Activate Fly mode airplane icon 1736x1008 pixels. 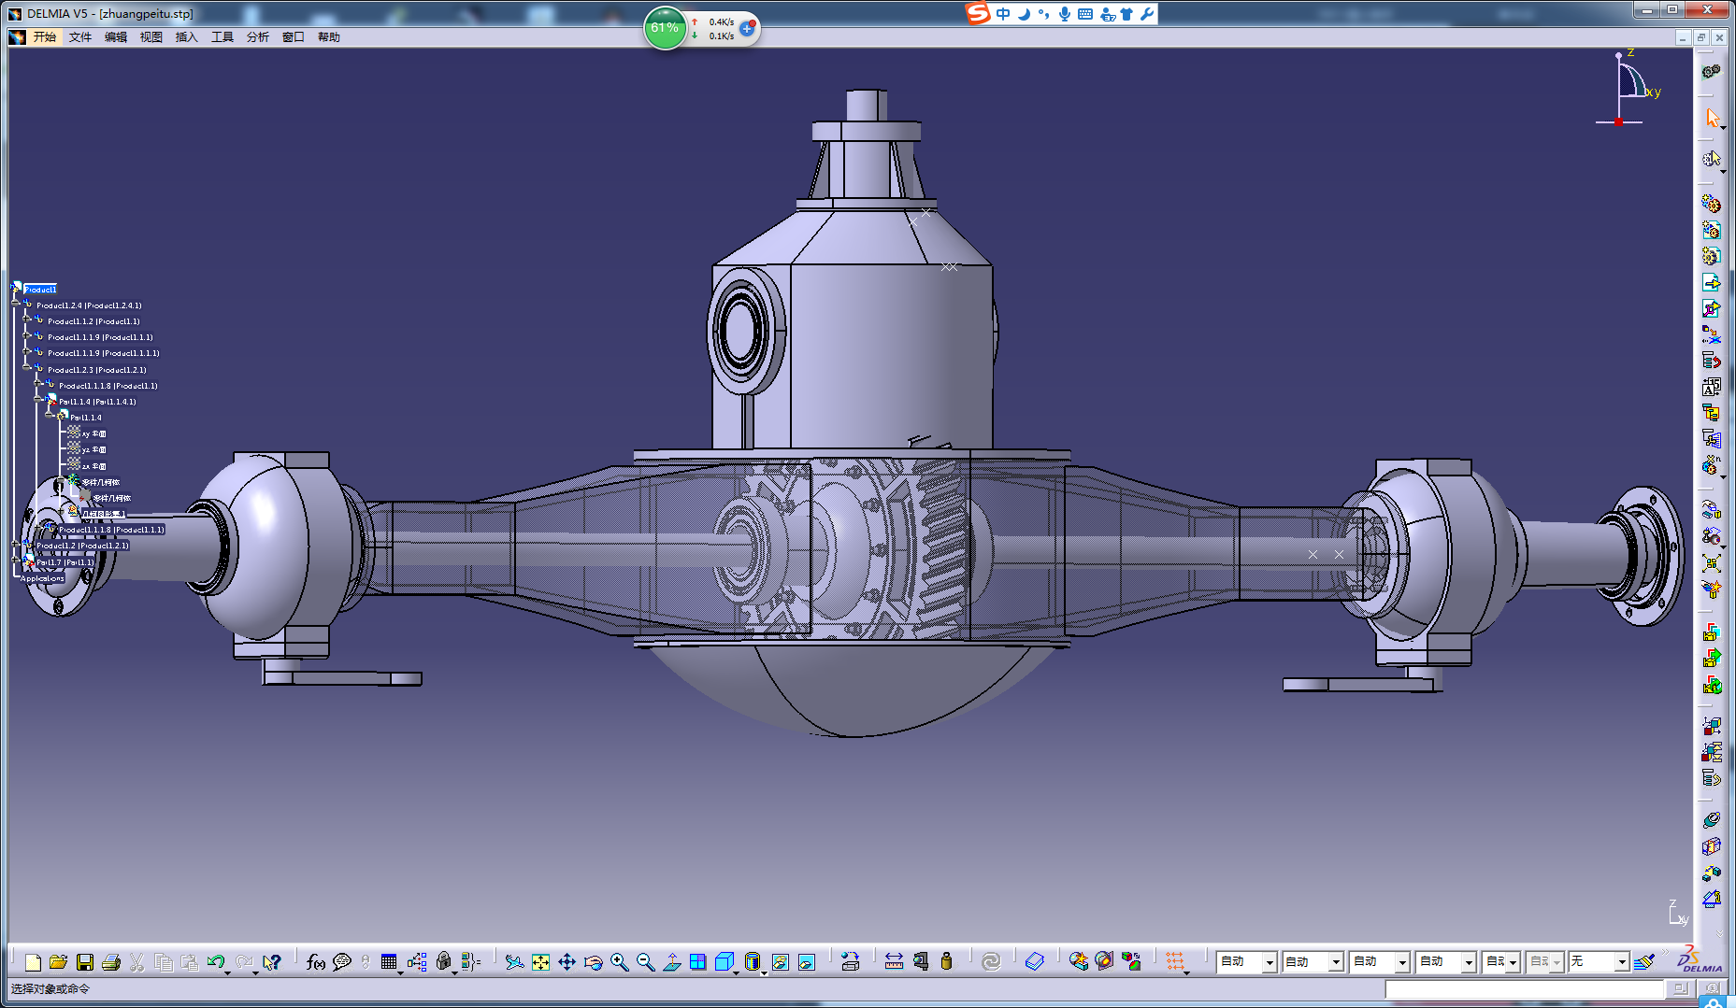point(514,961)
